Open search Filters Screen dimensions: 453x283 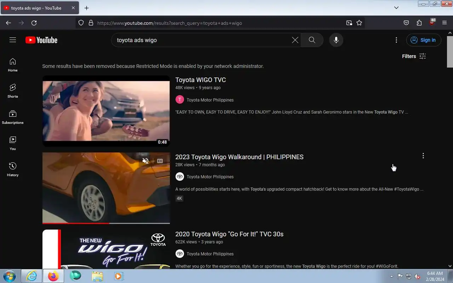tap(414, 56)
